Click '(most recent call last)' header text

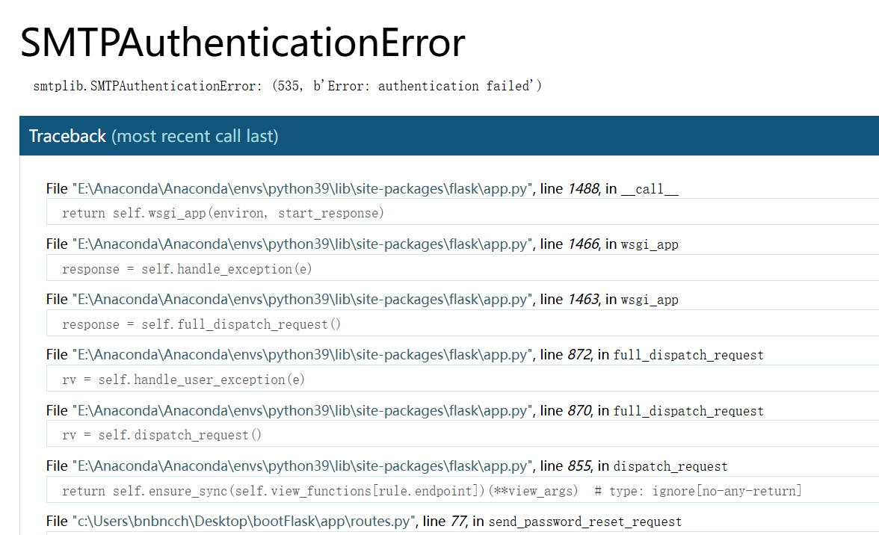pyautogui.click(x=195, y=136)
